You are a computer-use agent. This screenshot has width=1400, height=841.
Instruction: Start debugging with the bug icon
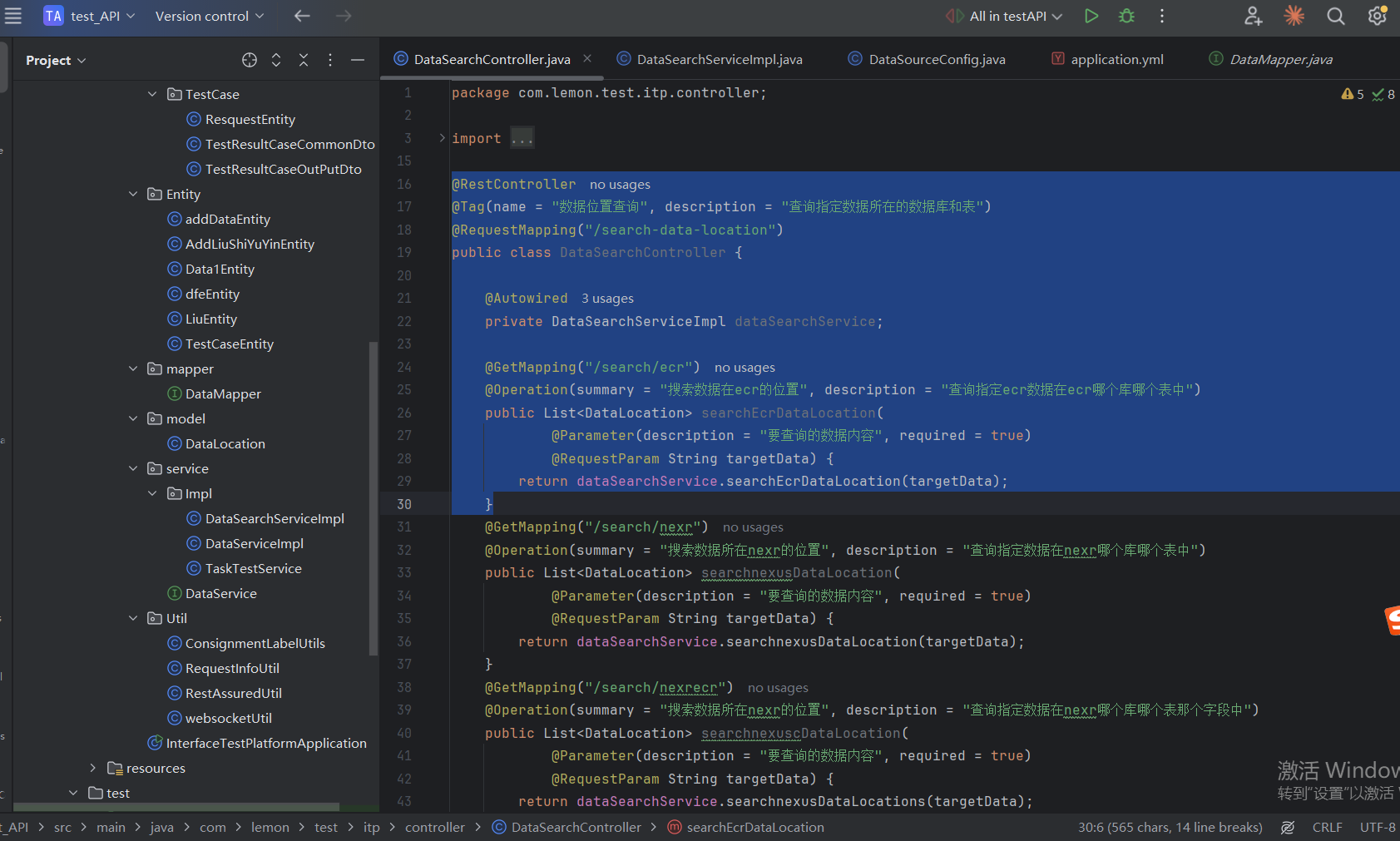(1126, 16)
